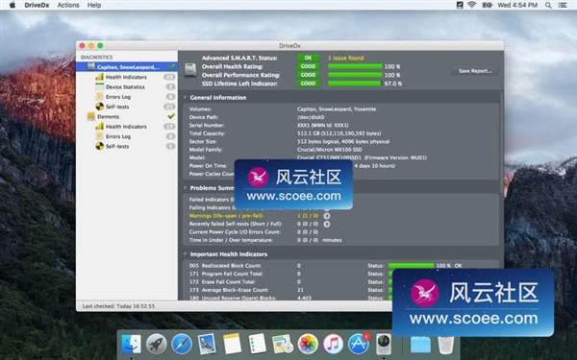The image size is (577, 360).
Task: Open the App Store in the Dock
Action: [359, 345]
